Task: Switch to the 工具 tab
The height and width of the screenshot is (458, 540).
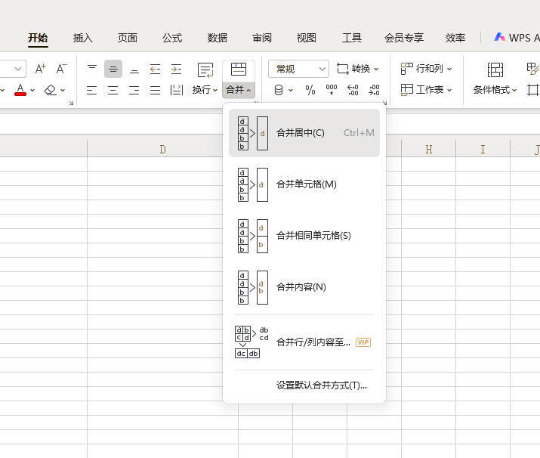Action: [352, 38]
